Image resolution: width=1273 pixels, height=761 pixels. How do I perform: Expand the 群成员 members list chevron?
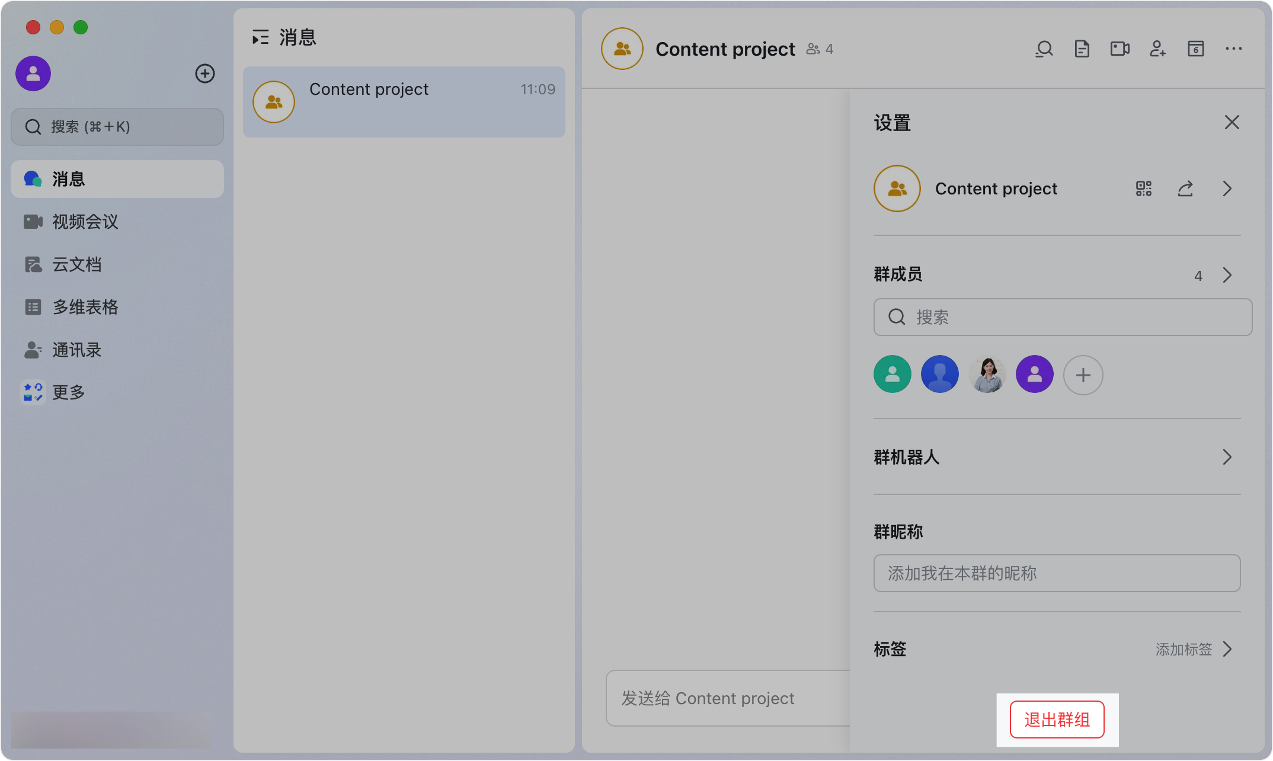click(x=1227, y=275)
